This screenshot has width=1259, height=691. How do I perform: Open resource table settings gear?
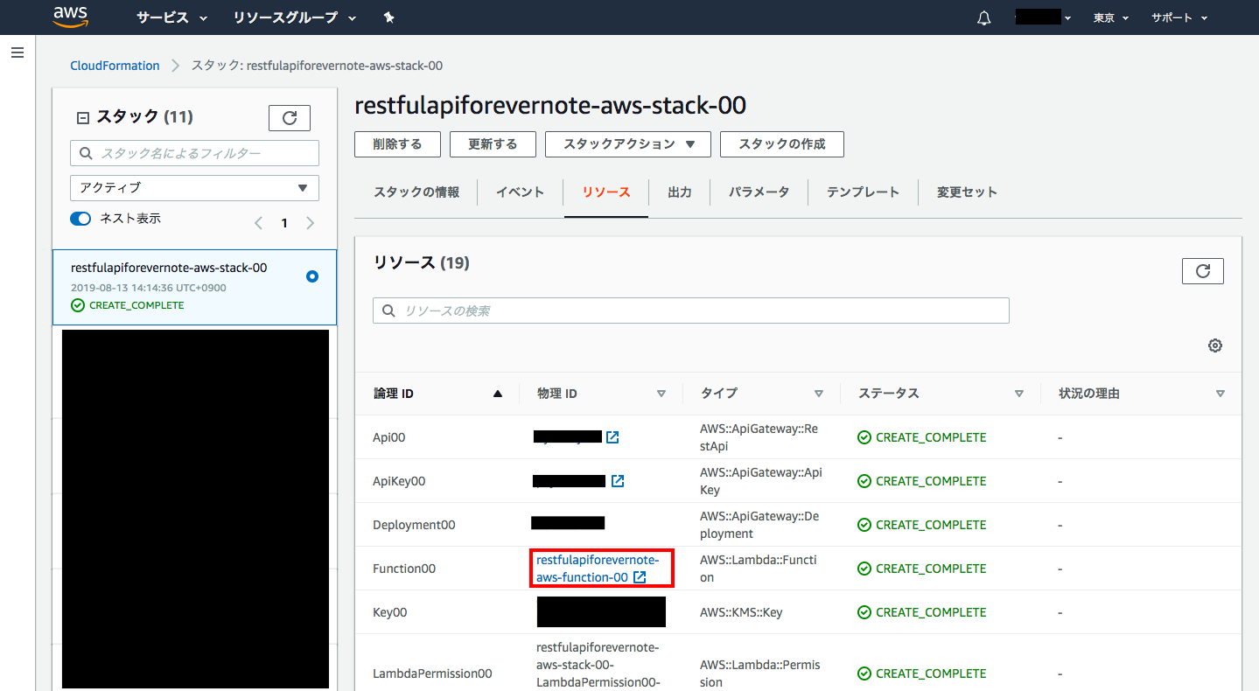(x=1215, y=345)
